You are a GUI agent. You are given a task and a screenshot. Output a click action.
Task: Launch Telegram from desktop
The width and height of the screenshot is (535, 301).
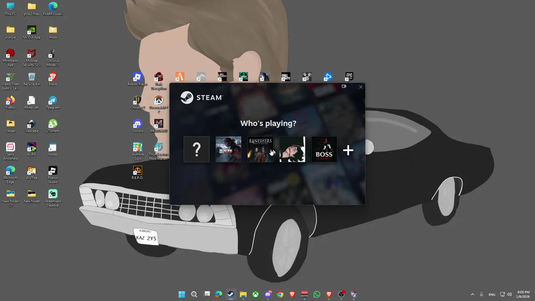click(x=53, y=102)
